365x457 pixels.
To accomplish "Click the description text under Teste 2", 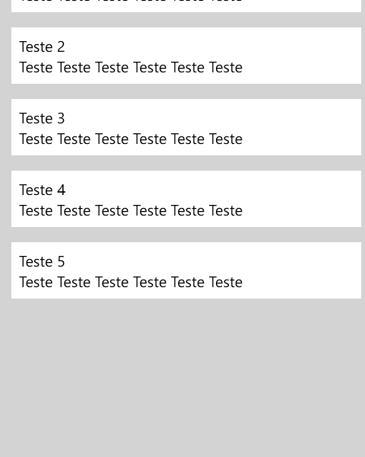I will tap(131, 68).
